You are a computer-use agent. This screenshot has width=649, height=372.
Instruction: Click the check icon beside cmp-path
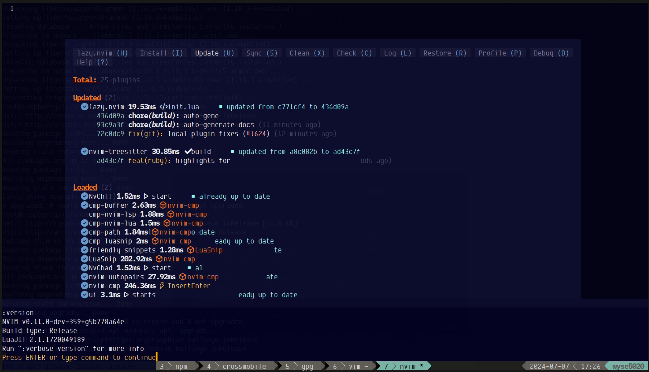[x=84, y=232]
